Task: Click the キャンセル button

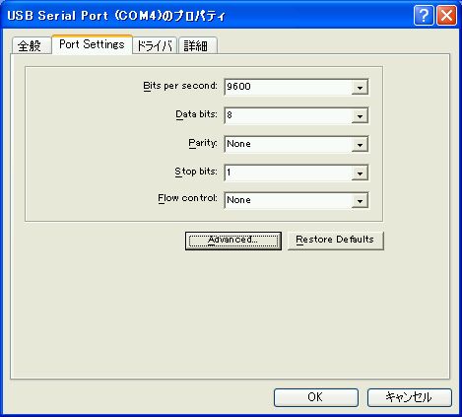Action: 410,397
